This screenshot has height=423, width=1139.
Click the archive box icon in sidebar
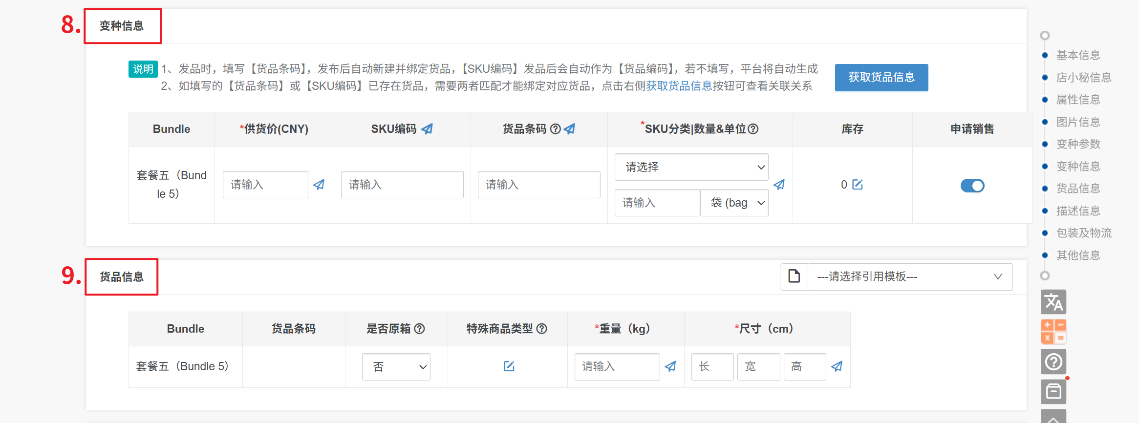point(1053,392)
